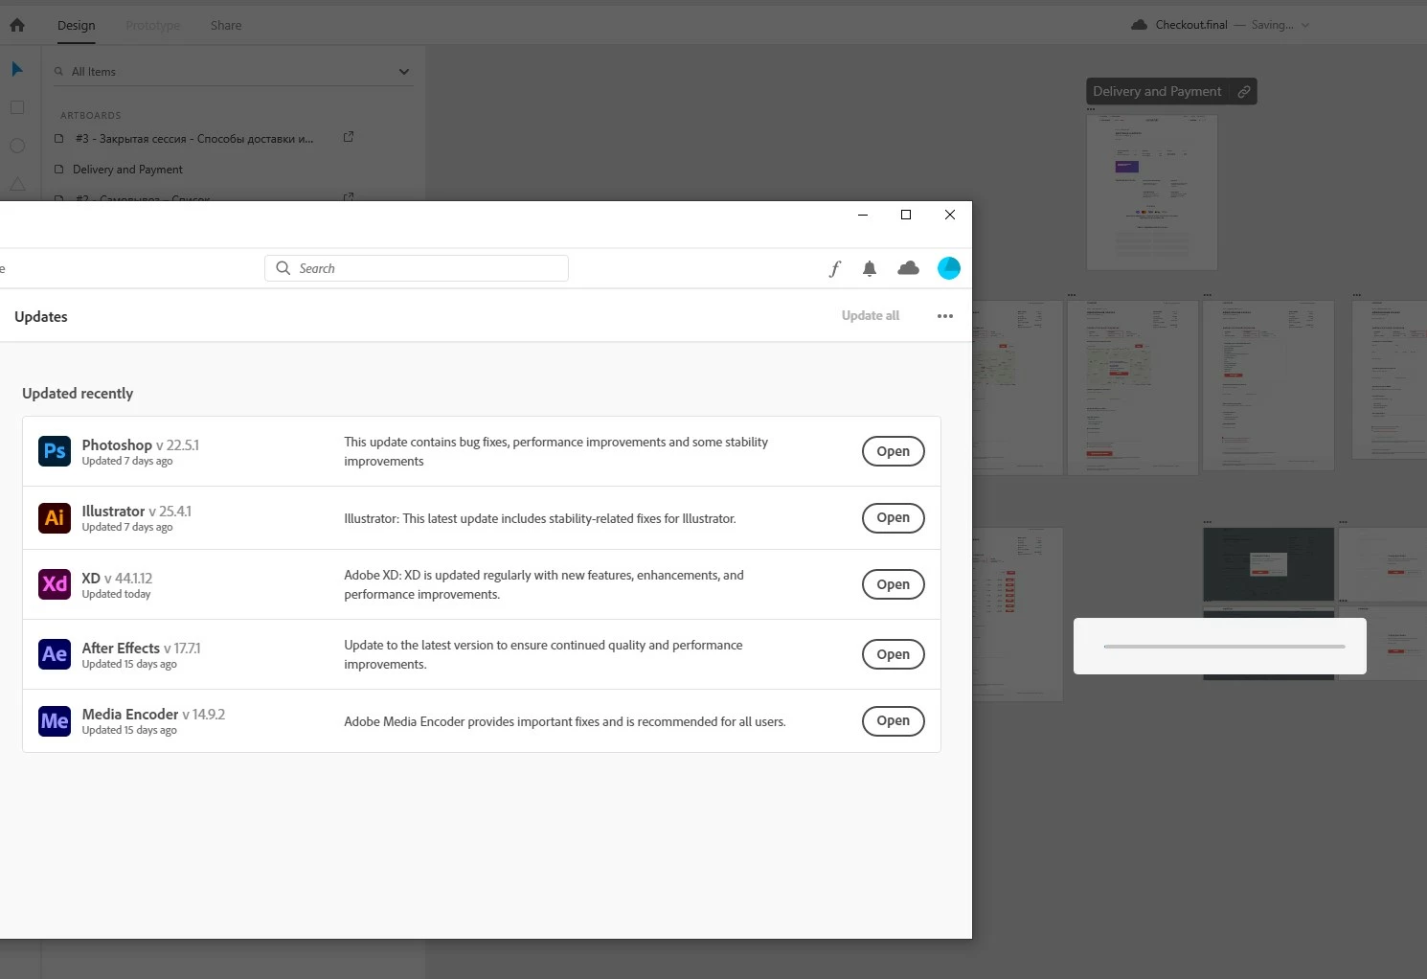
Task: Switch to the Design tab in XD
Action: (77, 26)
